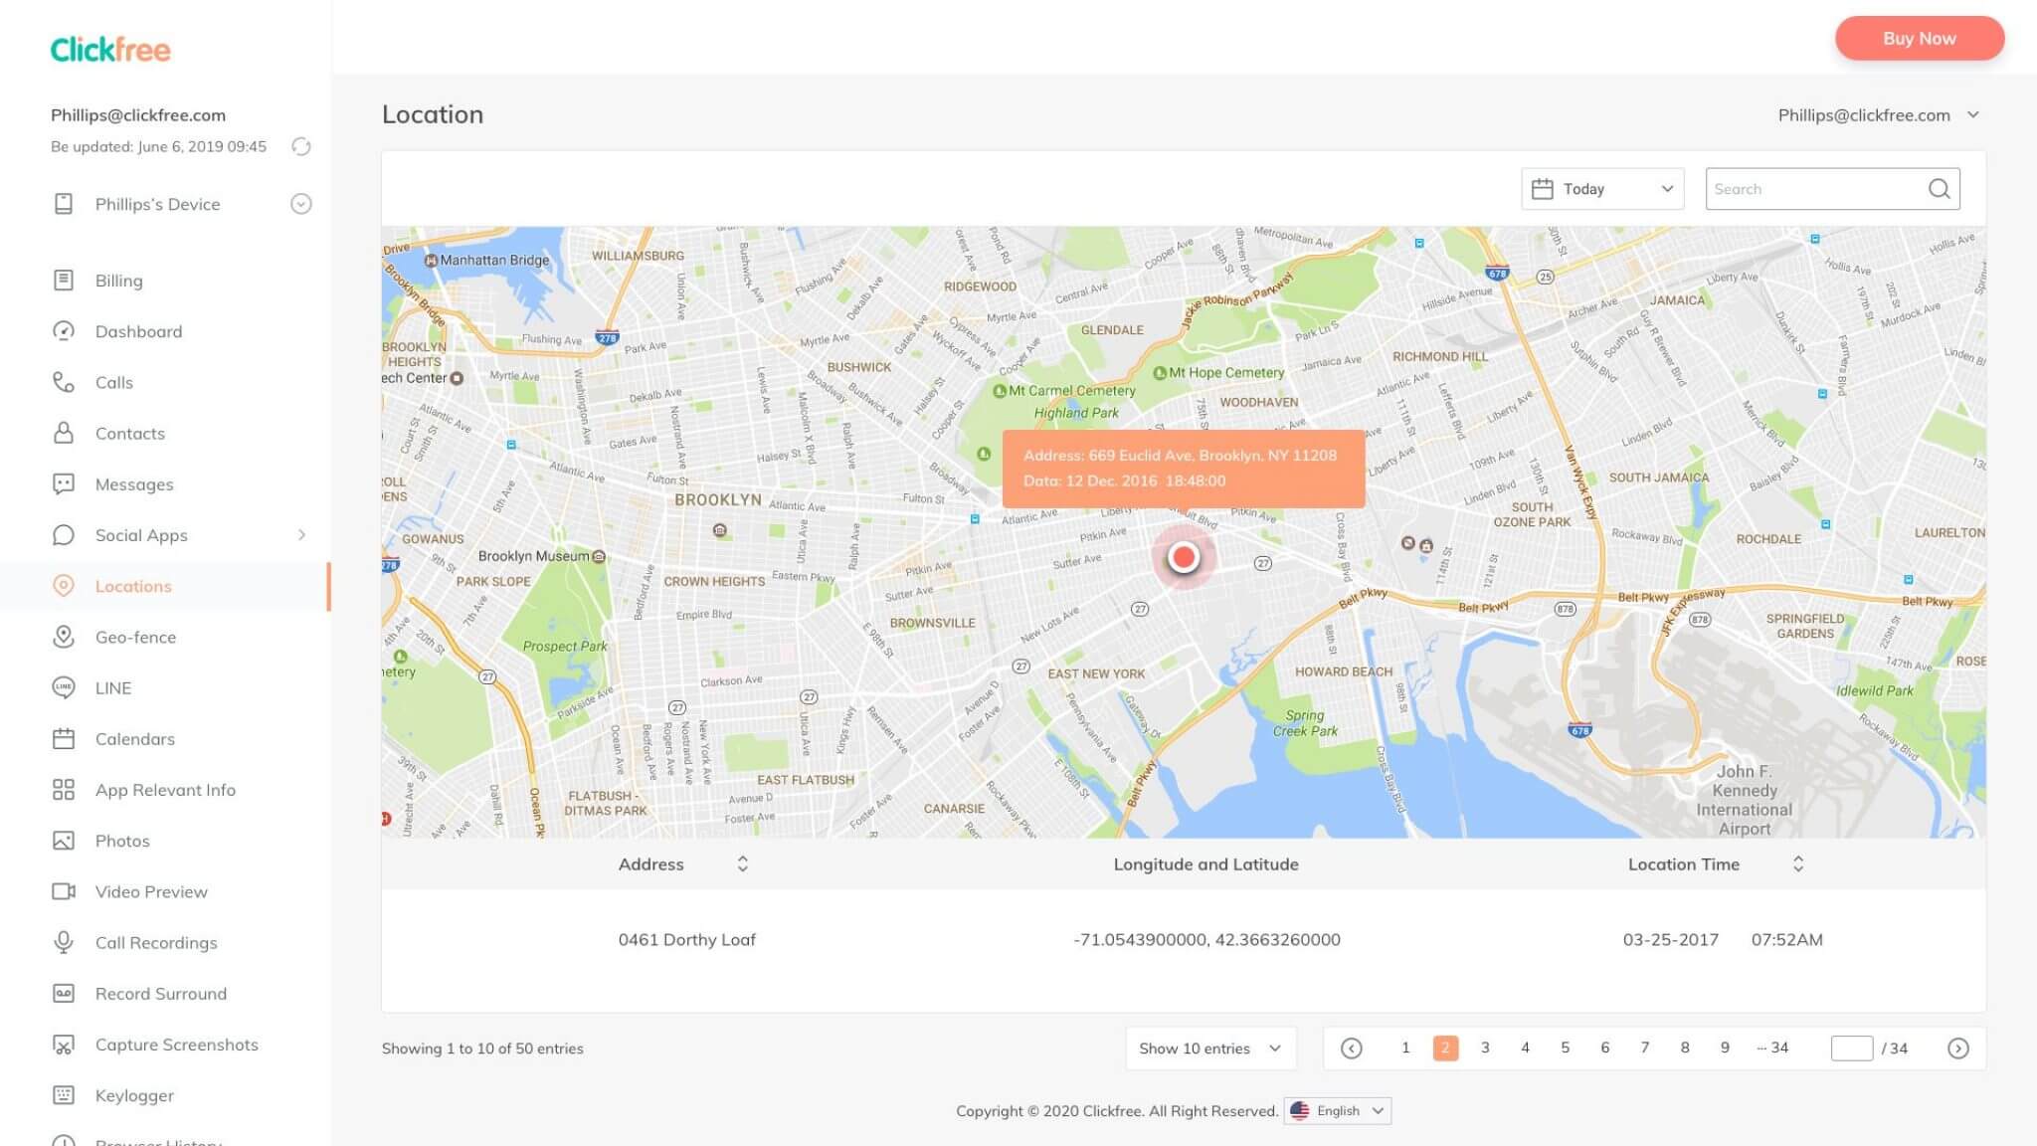Go to page 1
This screenshot has height=1146, width=2037.
[x=1404, y=1048]
